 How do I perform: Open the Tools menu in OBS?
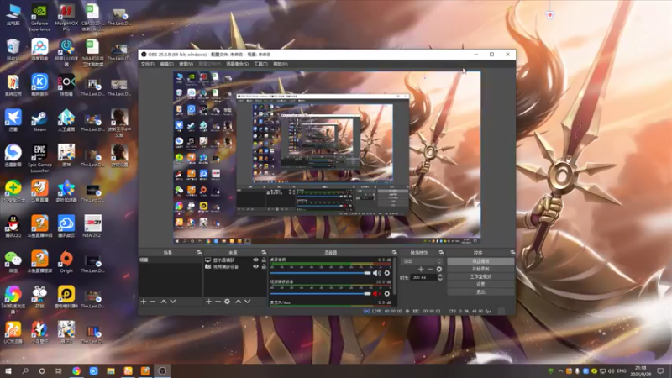(260, 64)
